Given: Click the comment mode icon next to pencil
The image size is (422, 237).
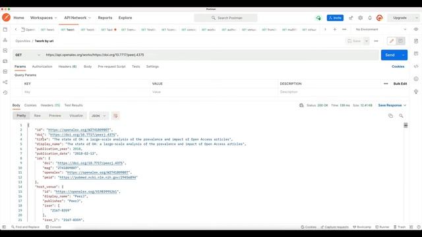Looking at the screenshot, I should (400, 41).
